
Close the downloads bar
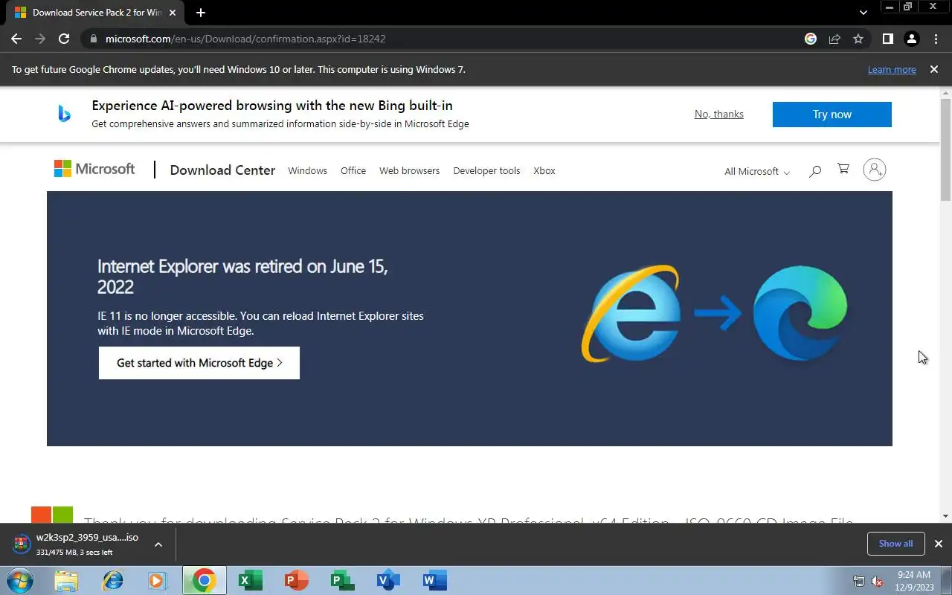tap(938, 544)
